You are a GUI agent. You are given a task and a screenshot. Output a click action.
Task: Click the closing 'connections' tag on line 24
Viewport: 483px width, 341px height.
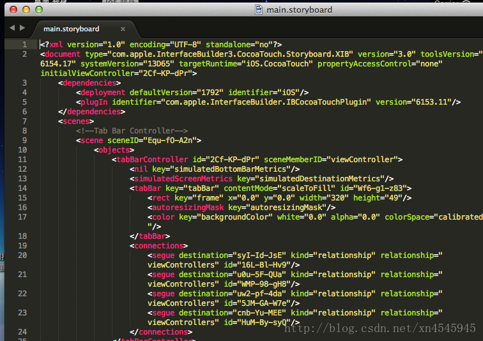(x=161, y=332)
